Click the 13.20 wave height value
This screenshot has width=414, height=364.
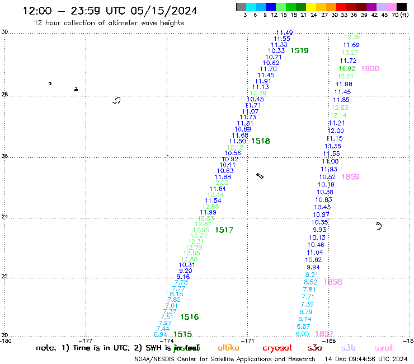(x=199, y=236)
